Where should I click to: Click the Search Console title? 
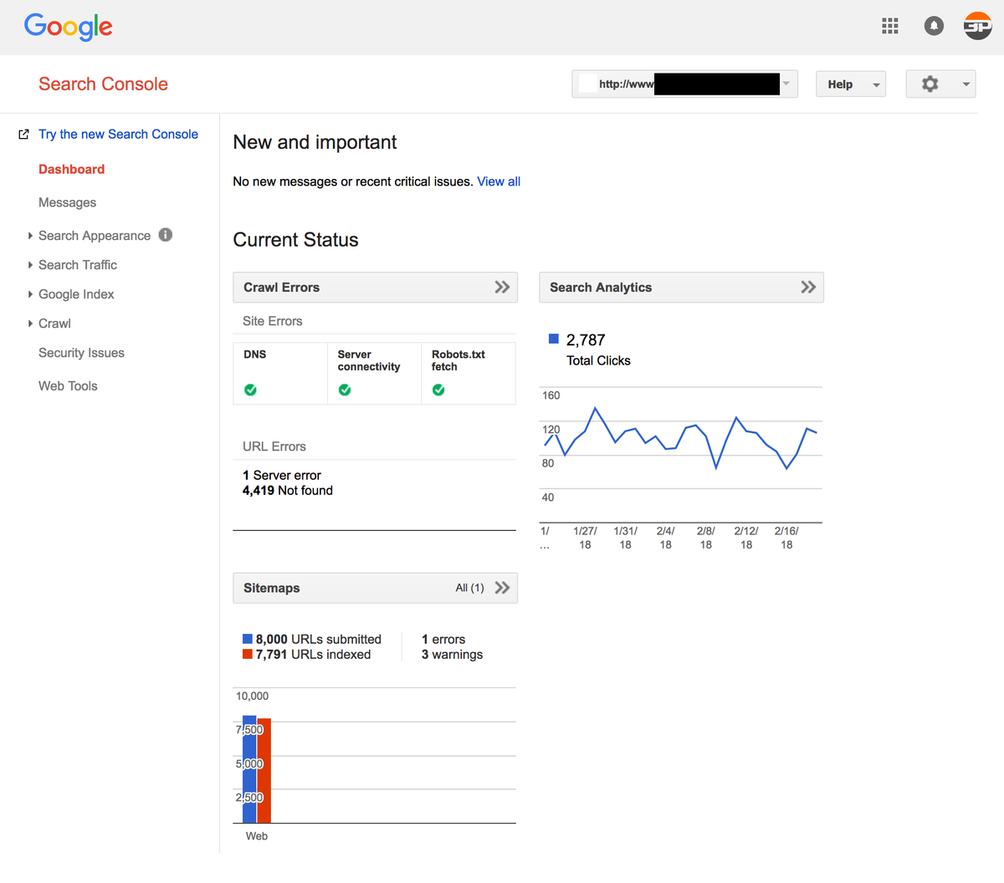click(103, 84)
